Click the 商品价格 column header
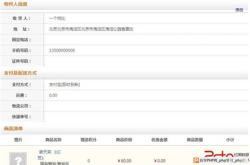This screenshot has width=250, height=165. pos(124,140)
